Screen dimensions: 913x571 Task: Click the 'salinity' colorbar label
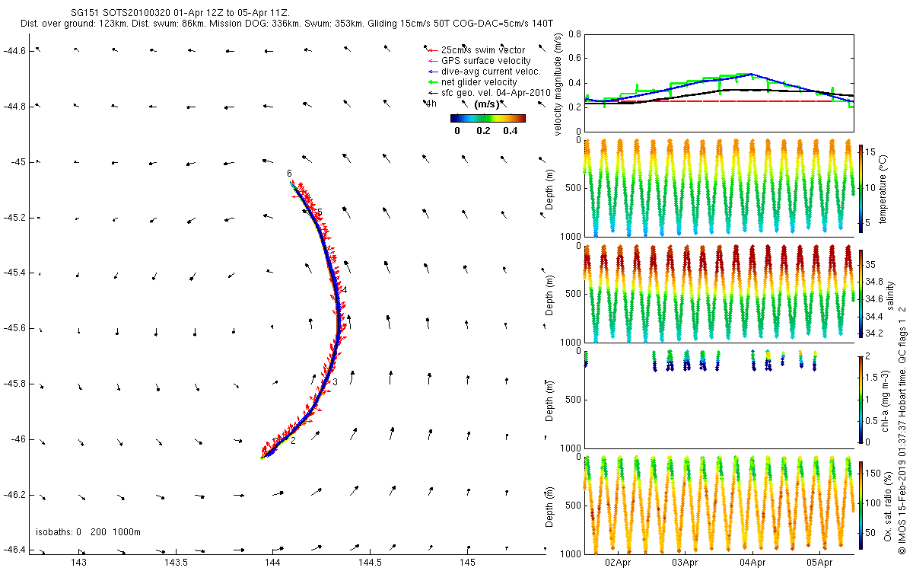point(892,295)
